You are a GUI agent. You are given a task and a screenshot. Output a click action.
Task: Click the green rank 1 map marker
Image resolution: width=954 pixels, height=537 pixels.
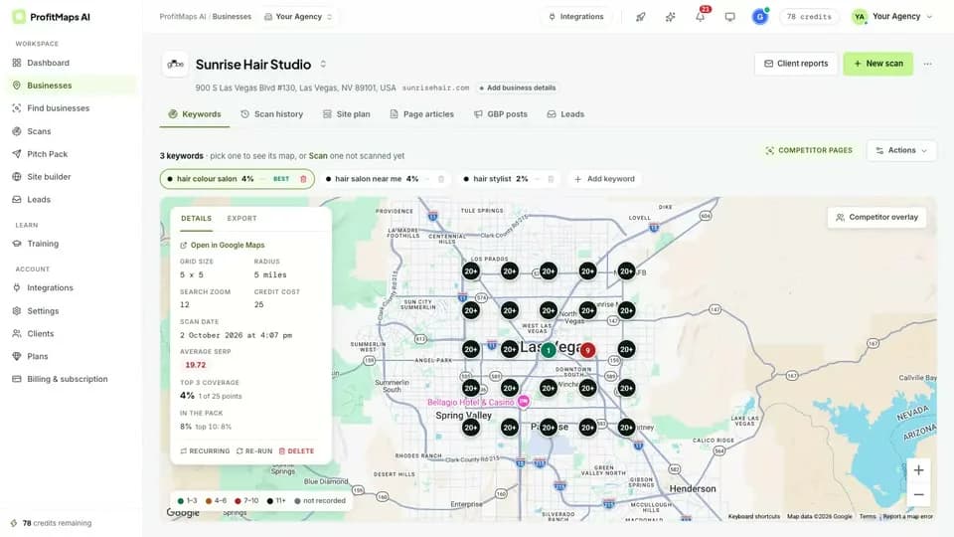pos(549,350)
